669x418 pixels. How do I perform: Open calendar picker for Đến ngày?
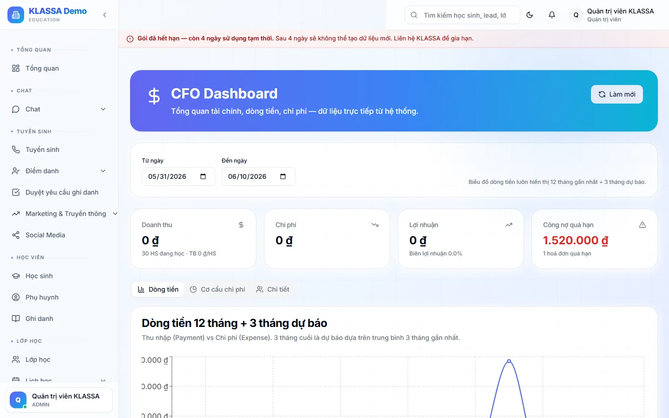(x=283, y=176)
